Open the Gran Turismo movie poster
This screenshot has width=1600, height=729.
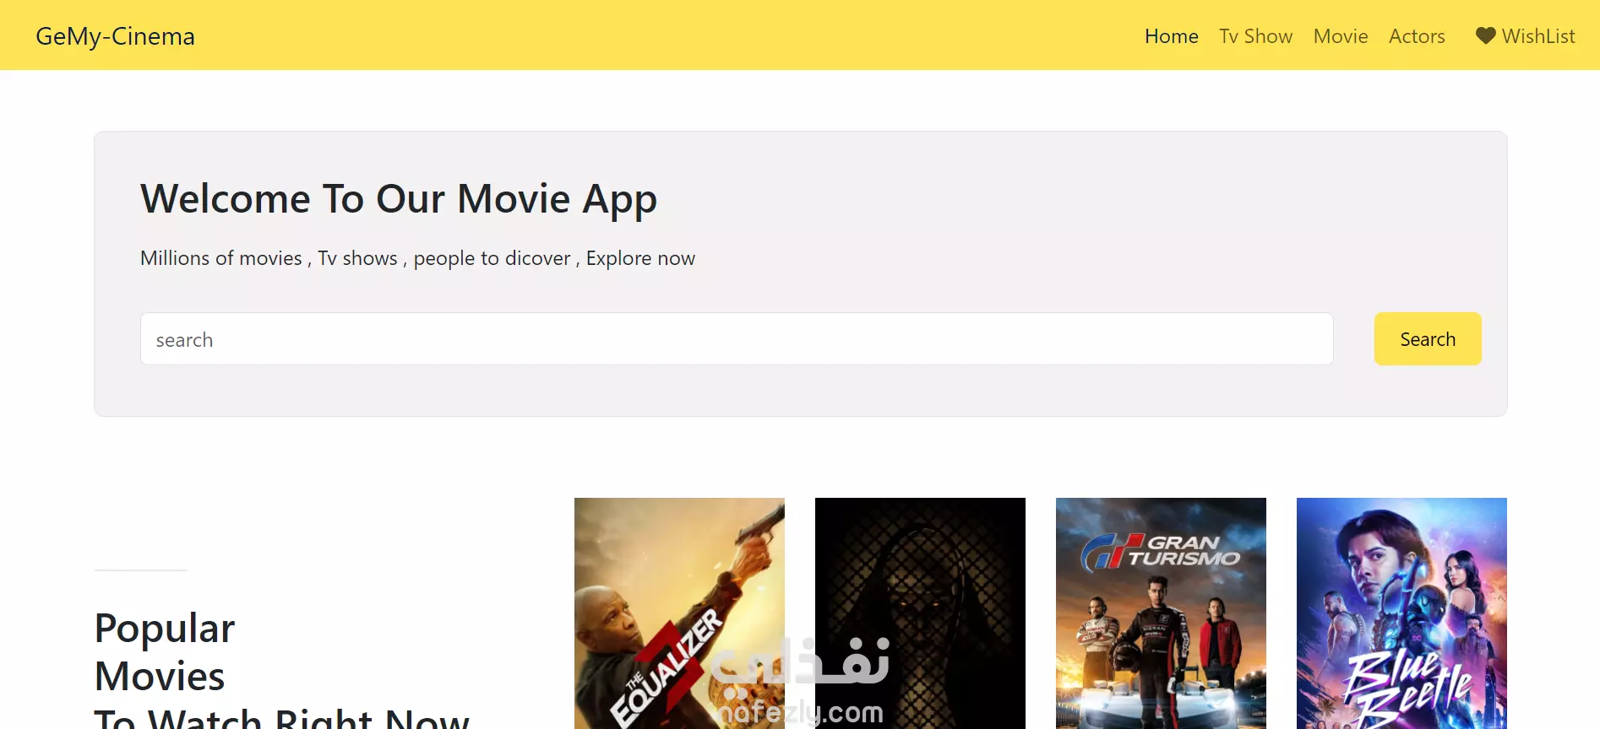(1161, 613)
